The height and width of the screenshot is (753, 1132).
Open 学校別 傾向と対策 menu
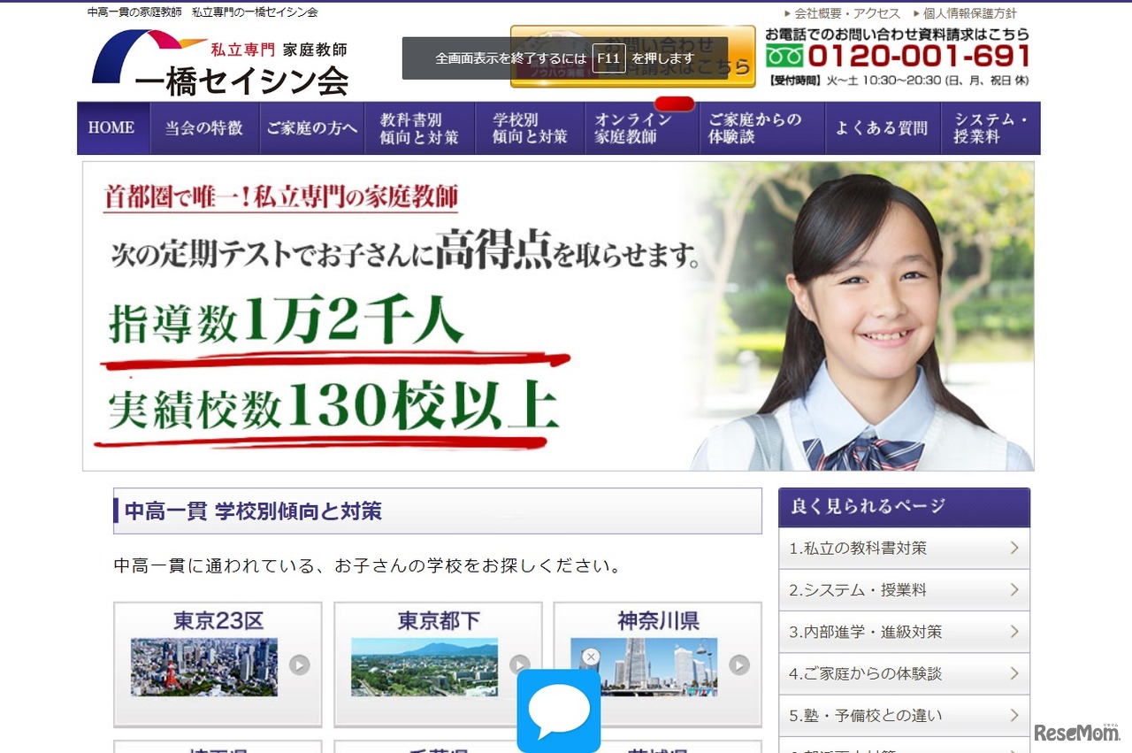click(x=531, y=128)
